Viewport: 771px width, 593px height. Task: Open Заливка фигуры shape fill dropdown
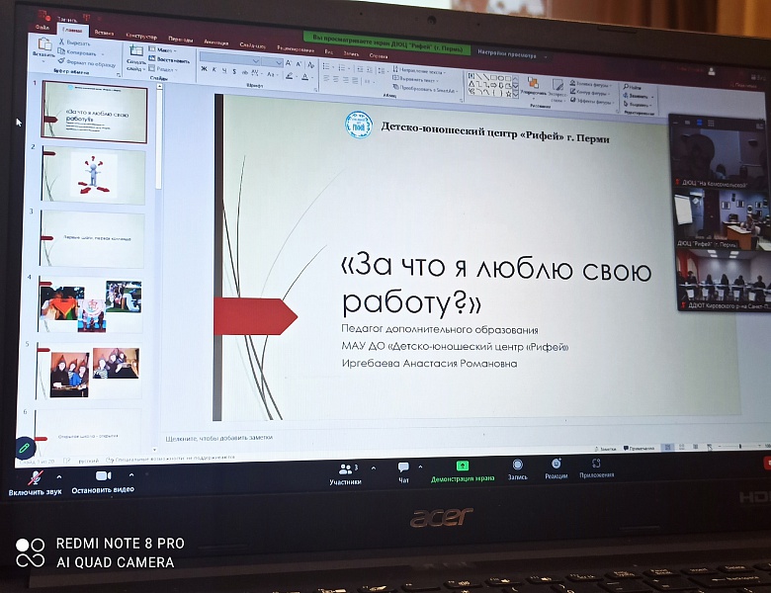tap(590, 84)
